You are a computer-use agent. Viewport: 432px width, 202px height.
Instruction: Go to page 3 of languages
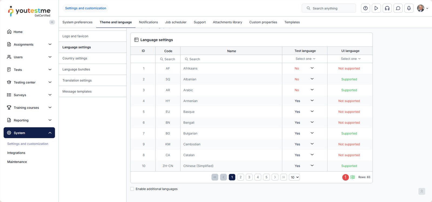249,177
